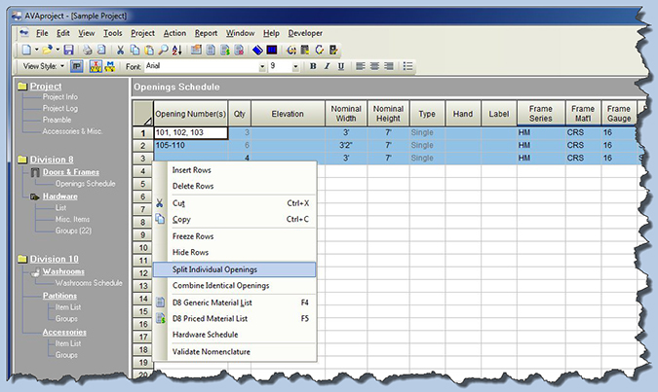658x392 pixels.
Task: Click the Find magnifier toolbar icon
Action: coord(162,50)
